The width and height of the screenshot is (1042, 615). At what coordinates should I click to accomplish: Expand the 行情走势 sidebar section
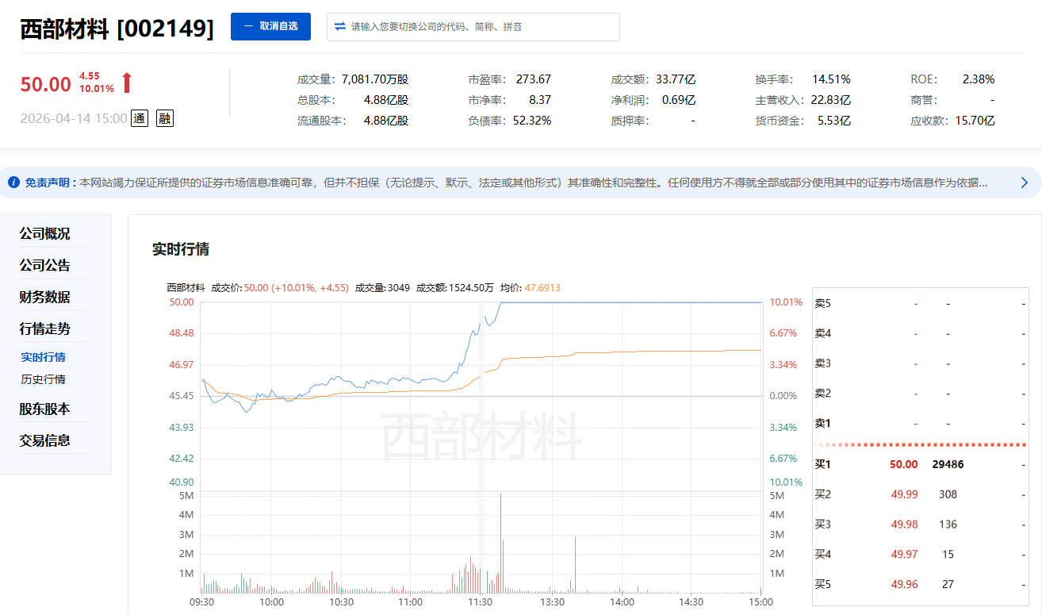pos(45,329)
